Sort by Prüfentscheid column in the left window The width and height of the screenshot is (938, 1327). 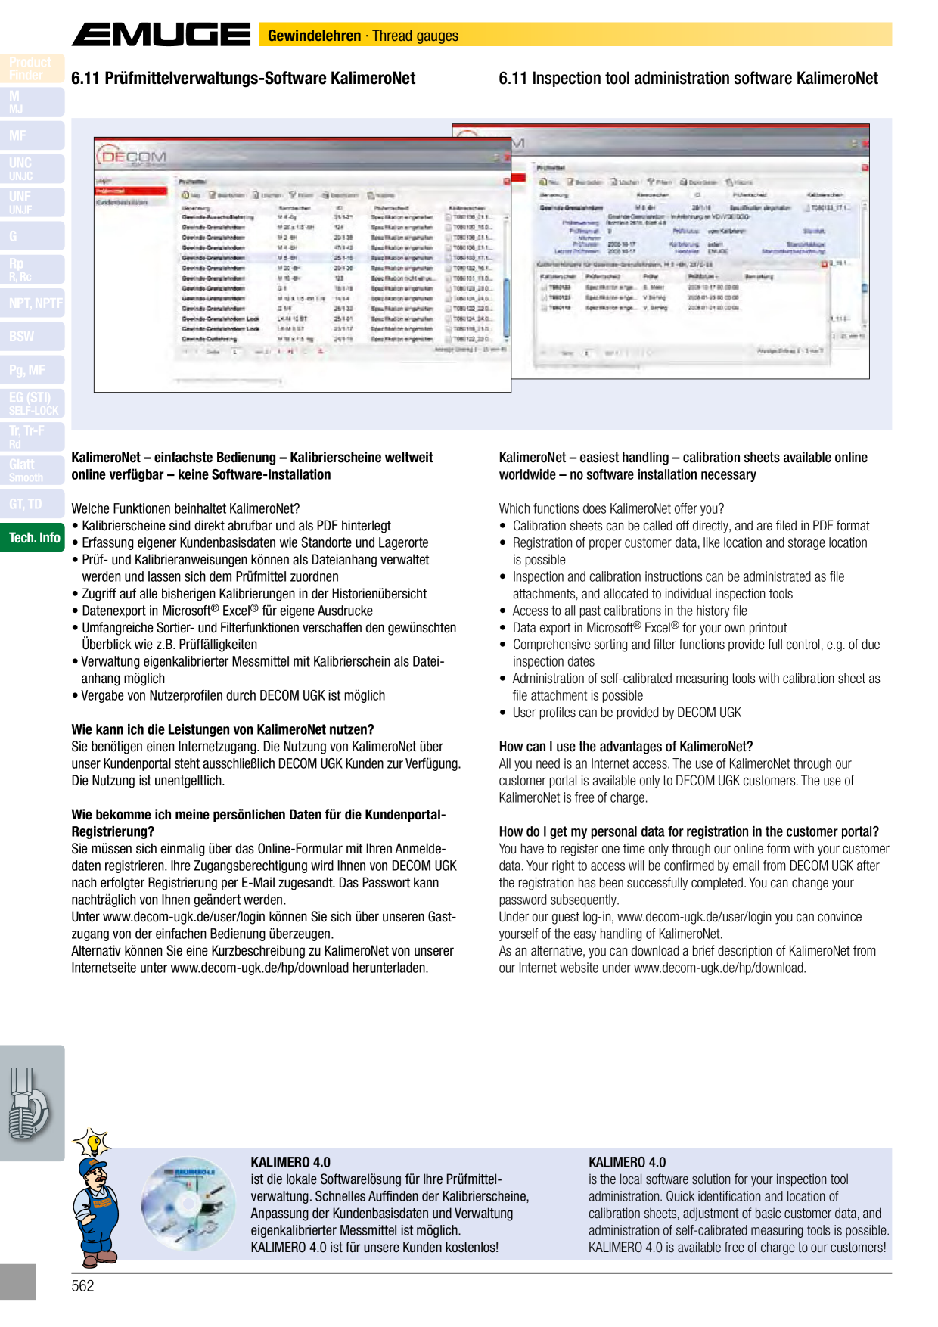(x=391, y=207)
